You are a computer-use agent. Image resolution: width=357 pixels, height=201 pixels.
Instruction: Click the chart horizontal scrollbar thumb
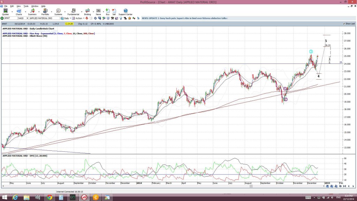point(251,186)
